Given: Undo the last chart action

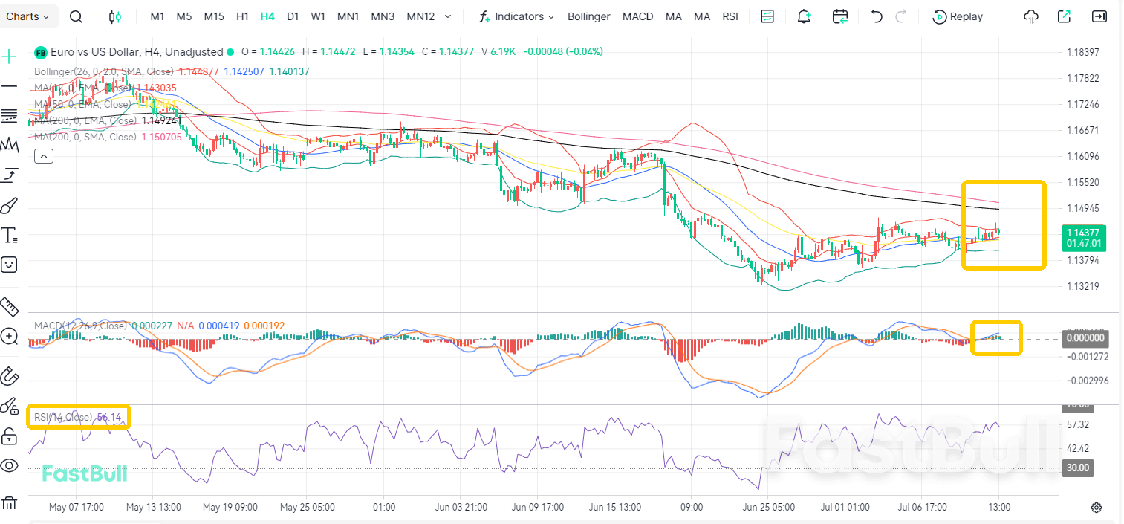Looking at the screenshot, I should coord(877,16).
